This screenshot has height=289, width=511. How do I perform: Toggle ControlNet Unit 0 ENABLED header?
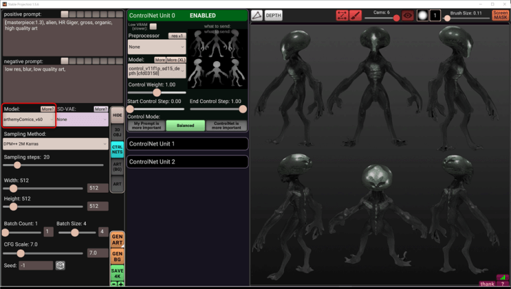click(187, 15)
